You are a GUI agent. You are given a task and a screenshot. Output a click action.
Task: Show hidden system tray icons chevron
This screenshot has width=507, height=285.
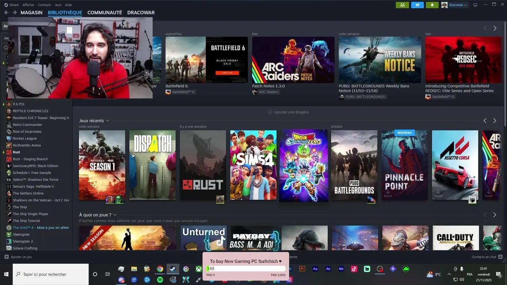(449, 274)
